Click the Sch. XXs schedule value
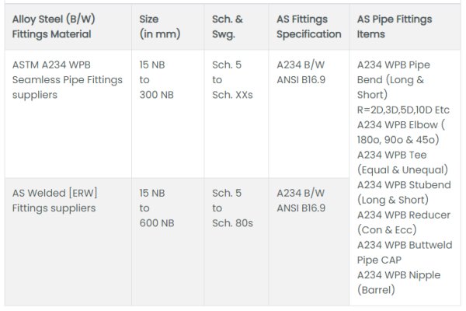 click(233, 95)
